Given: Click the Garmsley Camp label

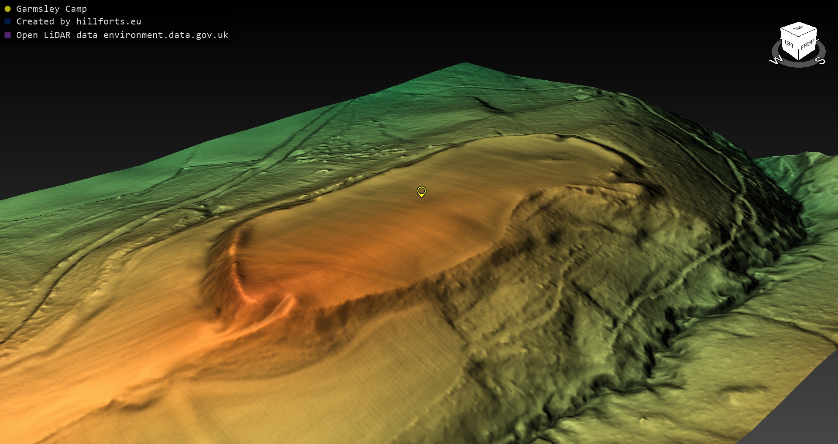Looking at the screenshot, I should click(x=52, y=9).
